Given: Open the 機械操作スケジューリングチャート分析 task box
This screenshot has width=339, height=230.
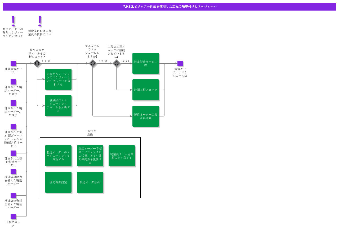Looking at the screenshot, I should click(x=58, y=106).
